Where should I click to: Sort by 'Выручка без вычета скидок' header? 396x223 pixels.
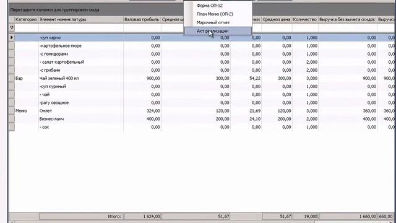pyautogui.click(x=348, y=19)
